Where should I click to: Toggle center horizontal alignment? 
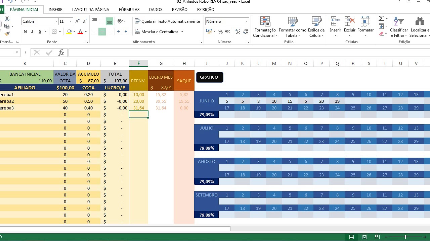pyautogui.click(x=102, y=32)
